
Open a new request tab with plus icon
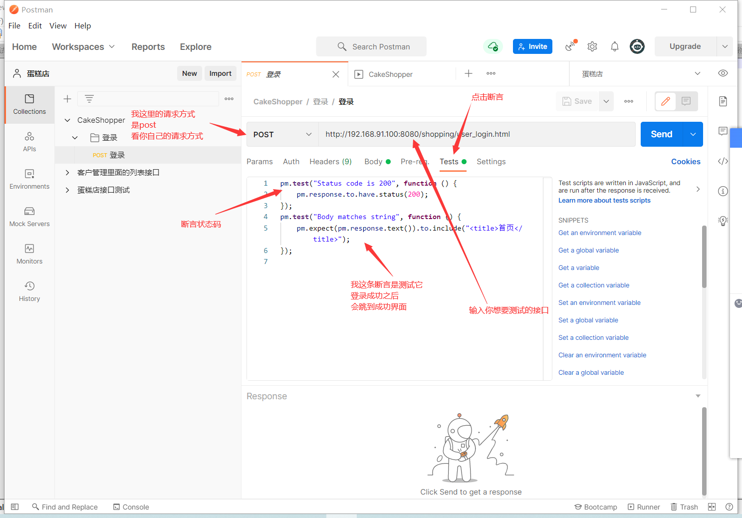[469, 73]
